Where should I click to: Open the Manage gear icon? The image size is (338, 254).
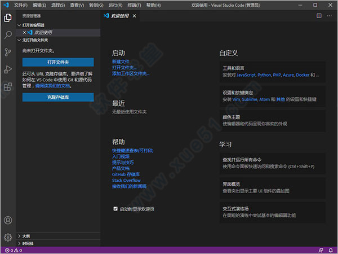pyautogui.click(x=8, y=237)
